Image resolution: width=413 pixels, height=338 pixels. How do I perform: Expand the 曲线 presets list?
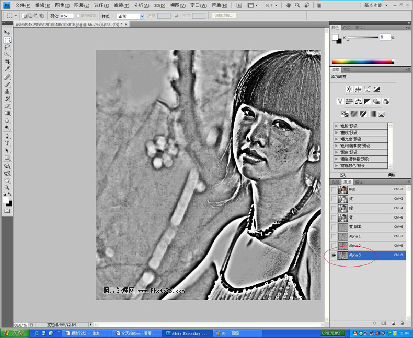tap(337, 132)
